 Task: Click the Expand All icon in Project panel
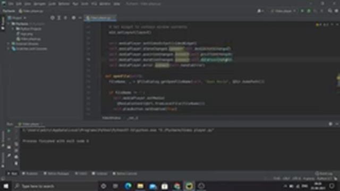[59, 18]
